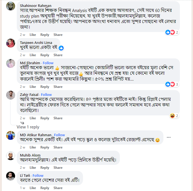Follow Zahir Faisal

tap(46, 95)
